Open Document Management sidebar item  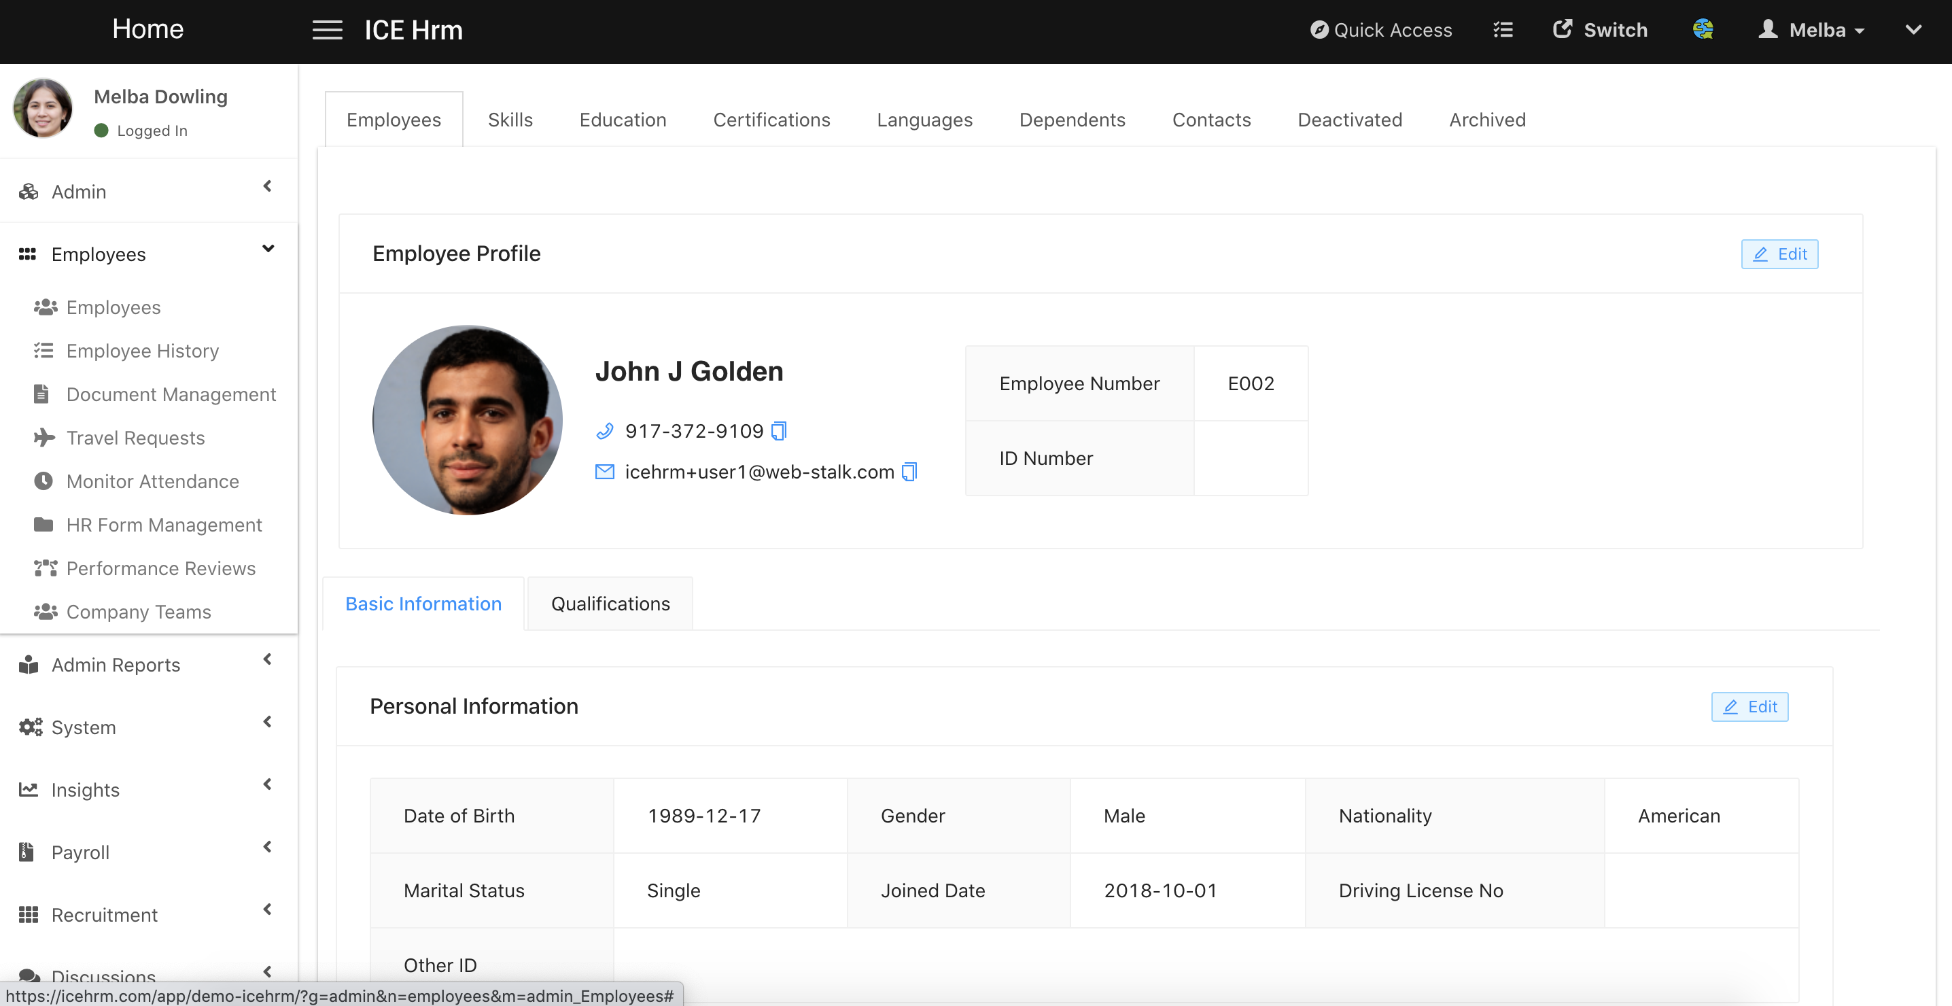point(171,394)
